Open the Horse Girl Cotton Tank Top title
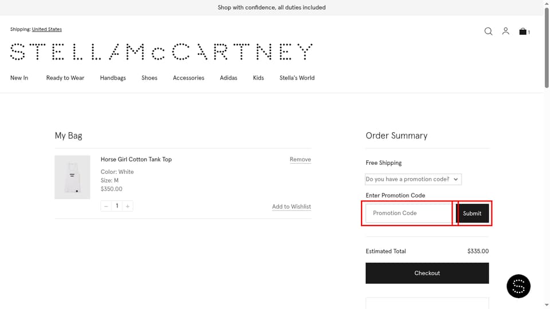 click(136, 160)
